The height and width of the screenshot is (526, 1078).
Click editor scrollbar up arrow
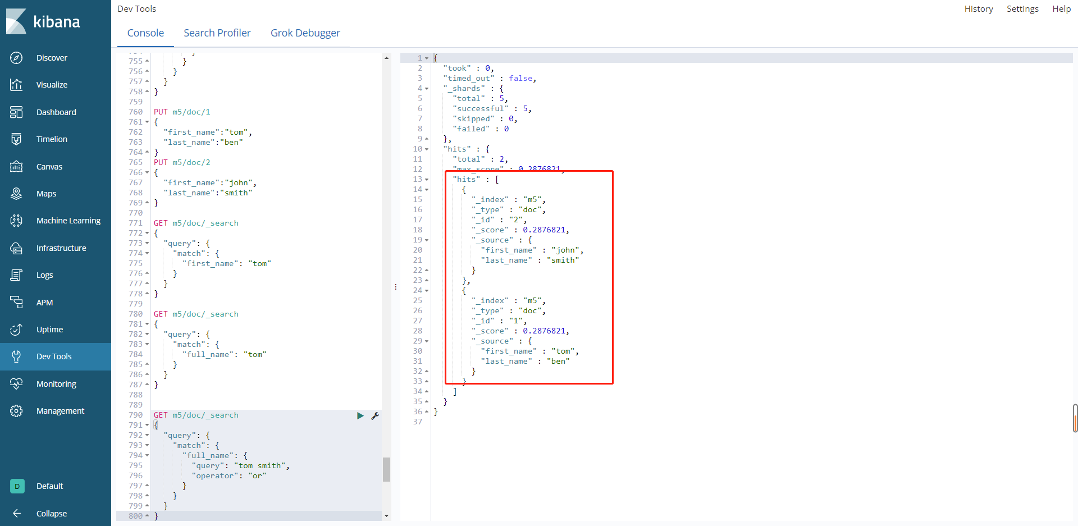point(386,58)
